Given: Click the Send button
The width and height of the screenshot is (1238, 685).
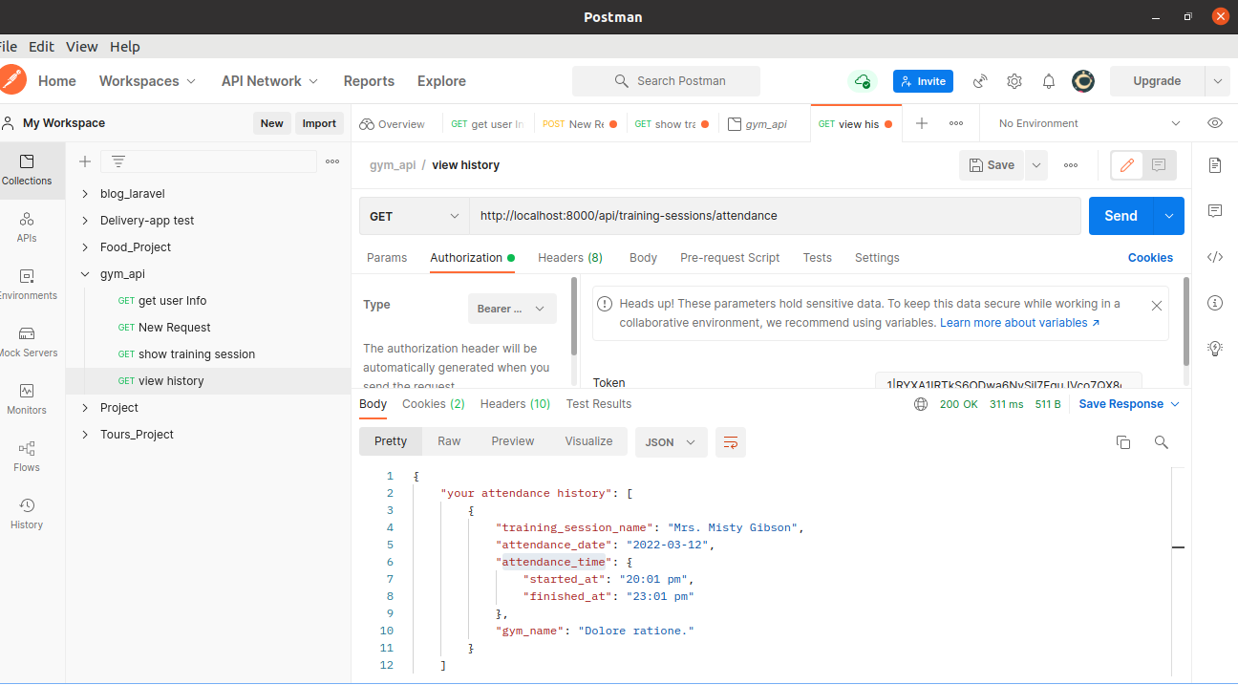Looking at the screenshot, I should [1120, 215].
